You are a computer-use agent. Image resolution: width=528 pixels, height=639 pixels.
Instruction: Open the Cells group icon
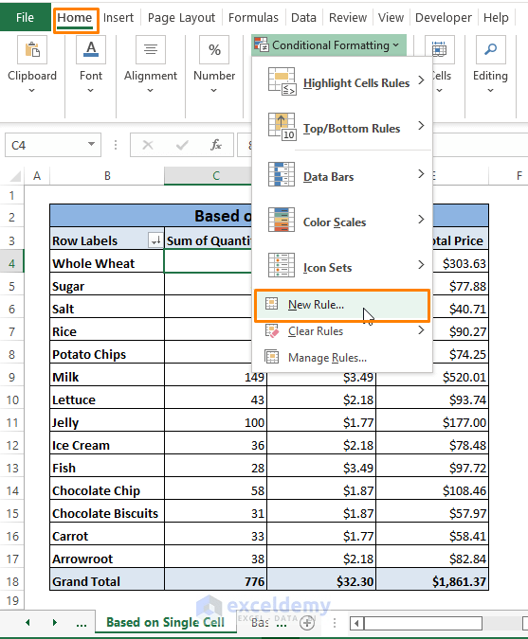tap(440, 50)
